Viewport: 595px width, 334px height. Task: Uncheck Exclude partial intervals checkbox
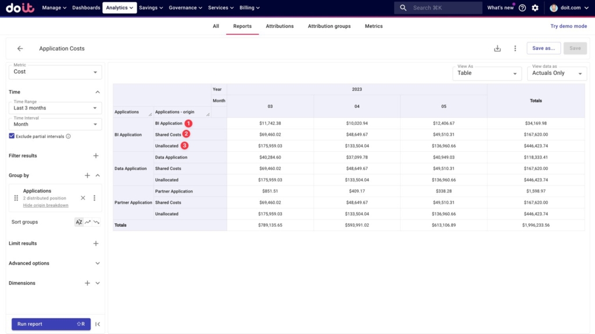12,136
